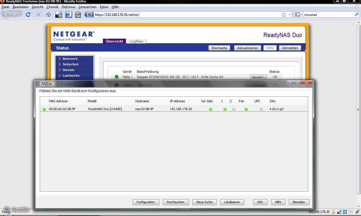361x216 pixels.
Task: Open the Bearbeiten menu
Action: pos(20,7)
